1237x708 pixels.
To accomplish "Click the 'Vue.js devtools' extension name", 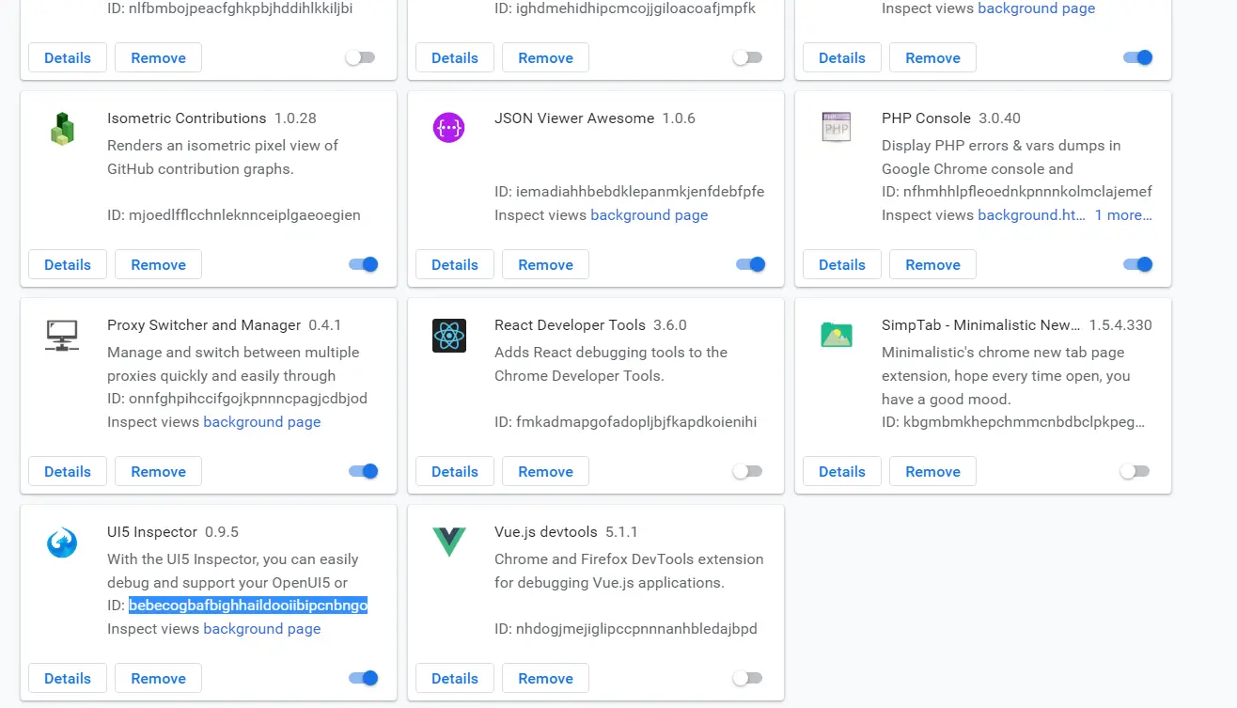I will point(545,532).
